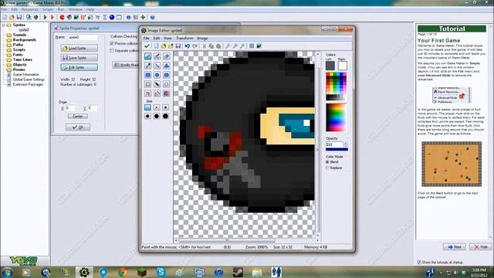The height and width of the screenshot is (278, 494).
Task: Toggle Precise collision checking checkbox
Action: (112, 43)
